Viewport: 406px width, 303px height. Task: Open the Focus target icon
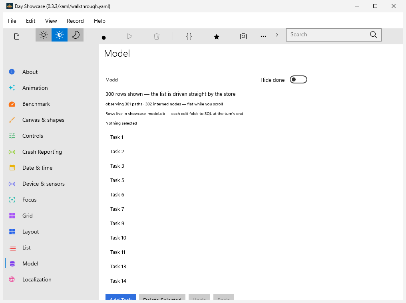point(12,200)
